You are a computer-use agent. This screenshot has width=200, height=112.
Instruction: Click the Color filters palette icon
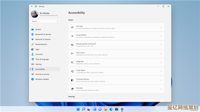pos(72,71)
